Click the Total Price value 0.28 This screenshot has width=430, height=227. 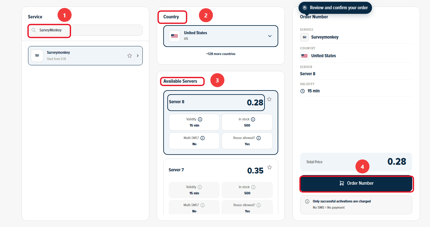click(397, 161)
